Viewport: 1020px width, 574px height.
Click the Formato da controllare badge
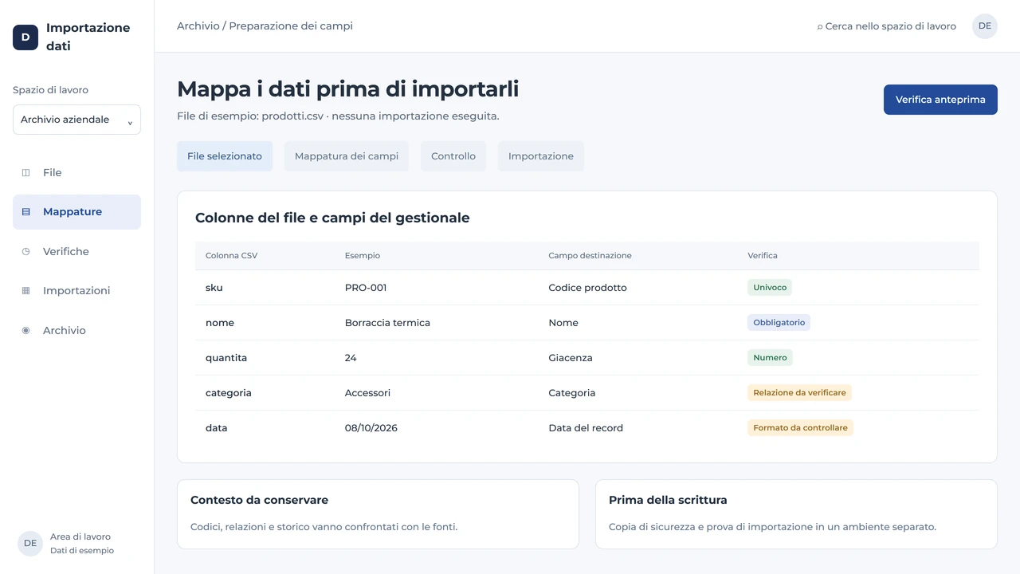(800, 428)
